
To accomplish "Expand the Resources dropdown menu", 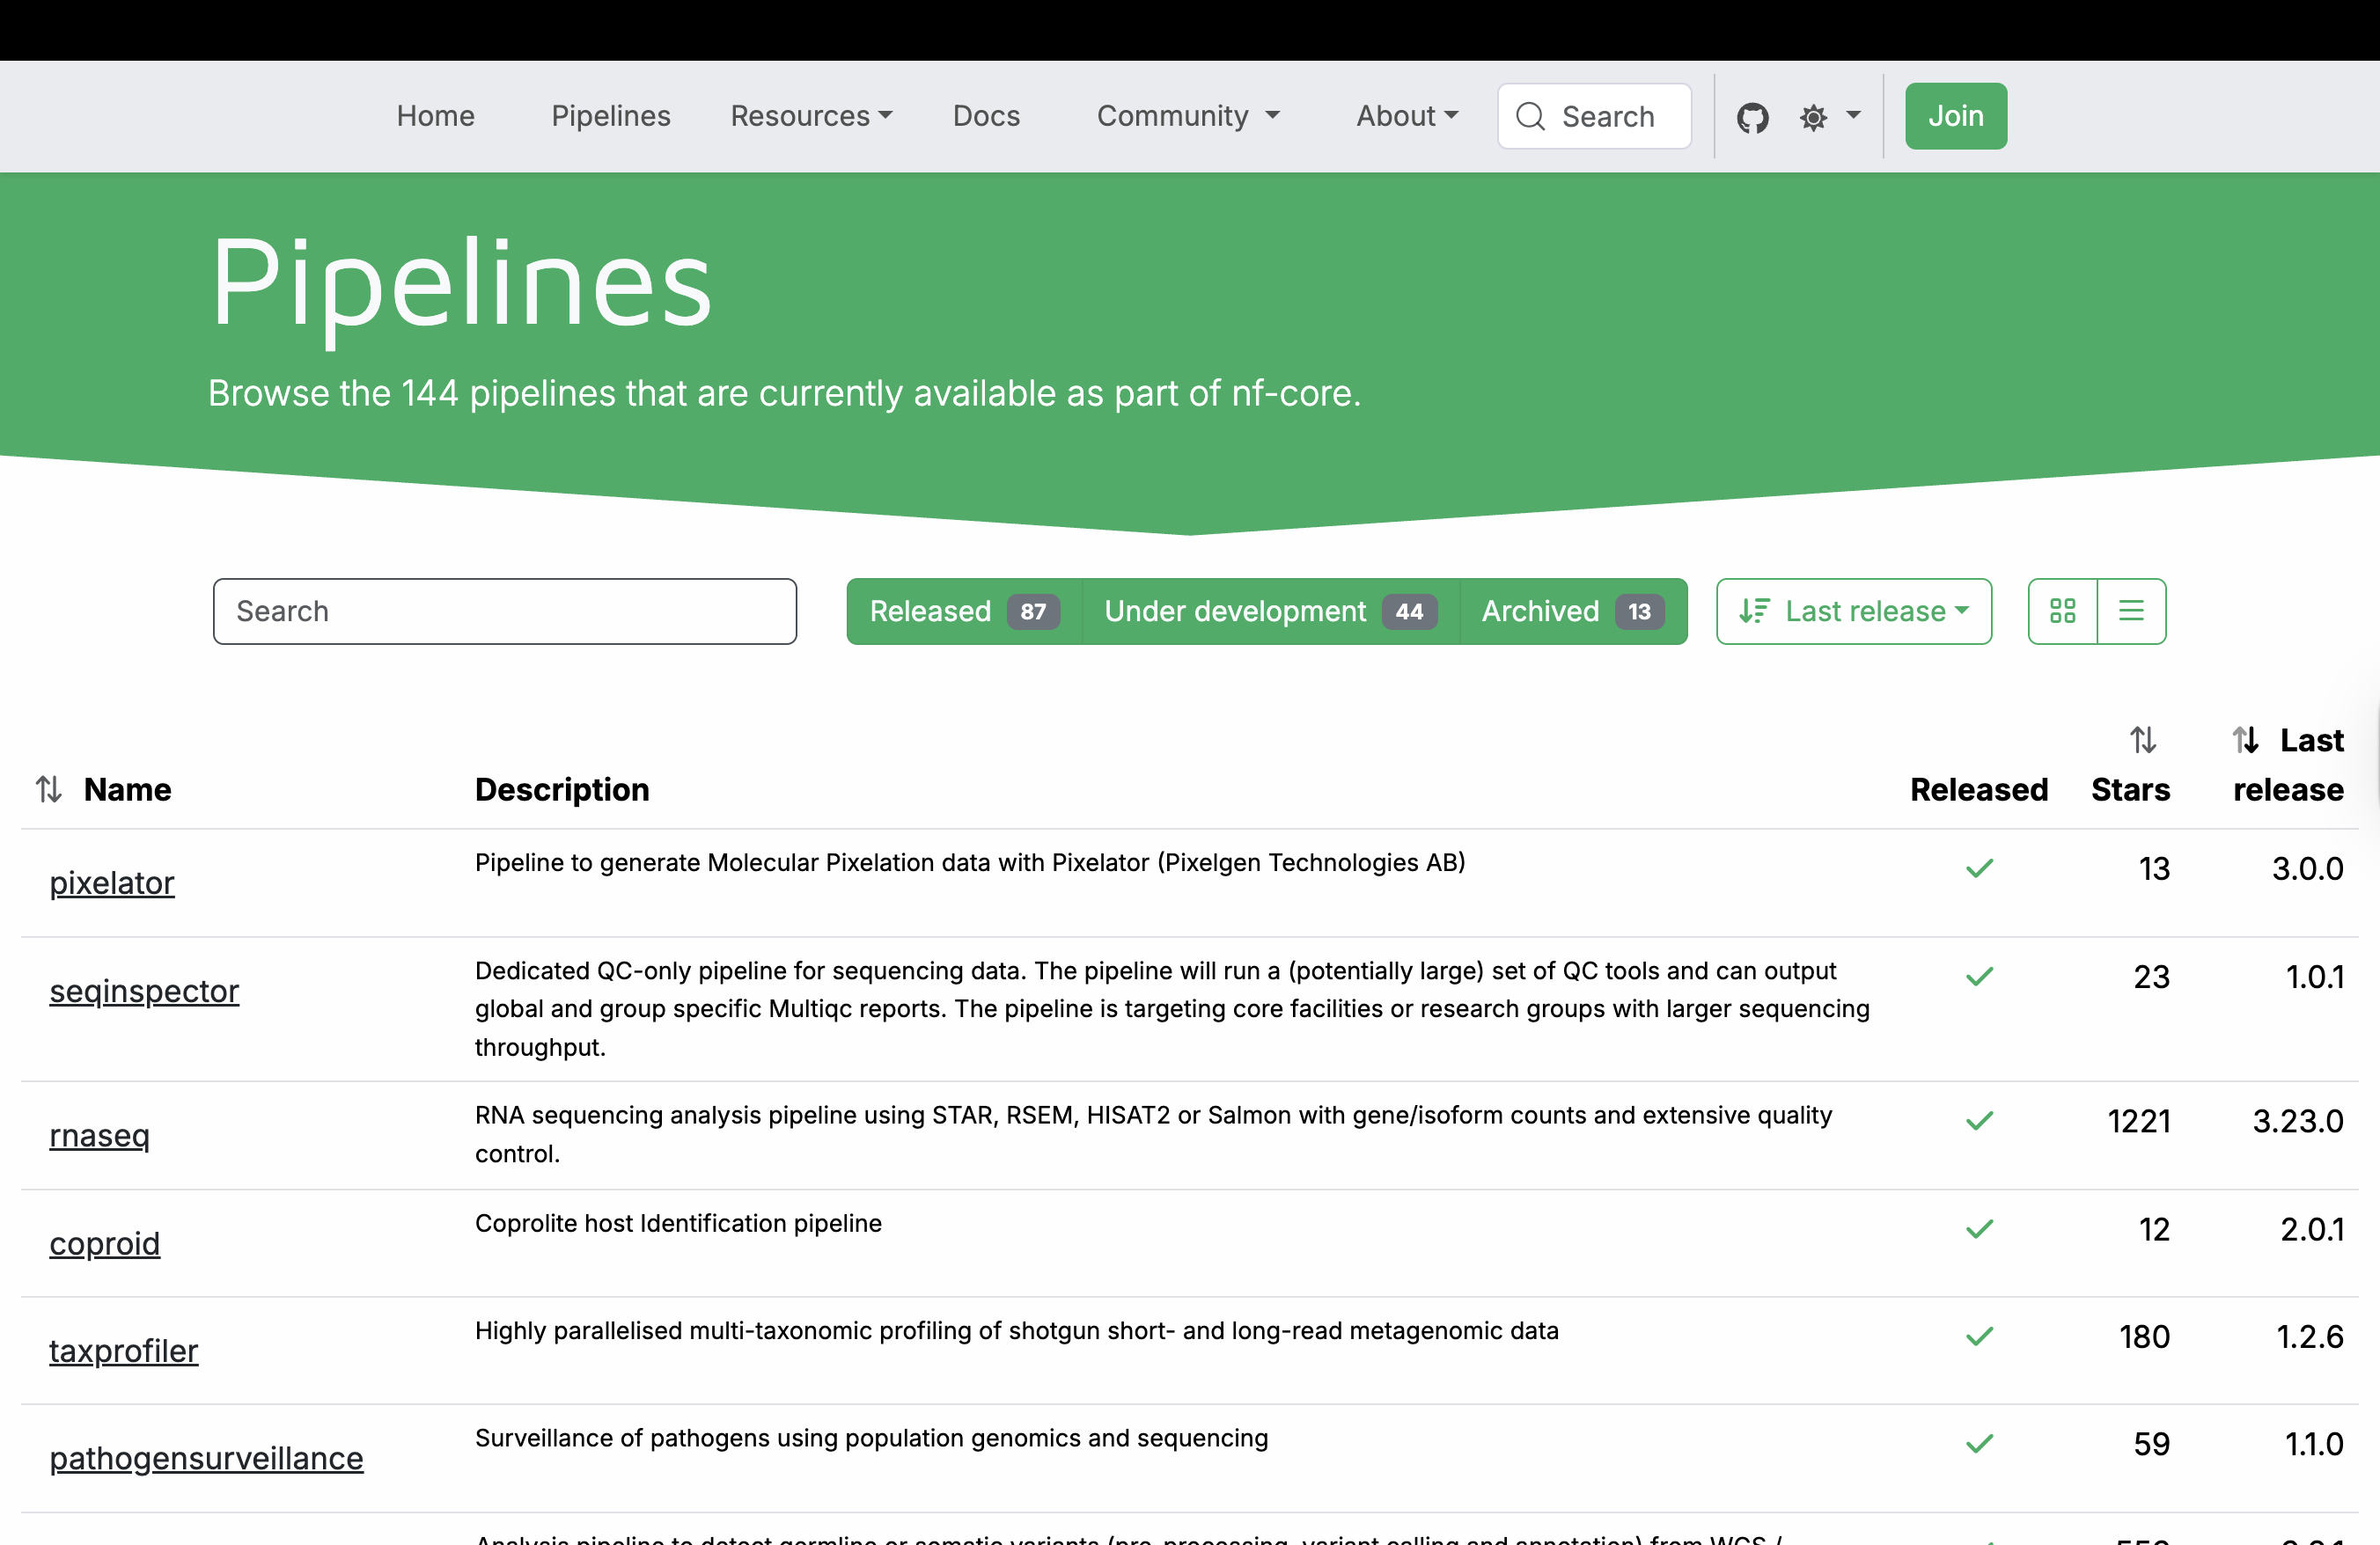I will pos(811,116).
